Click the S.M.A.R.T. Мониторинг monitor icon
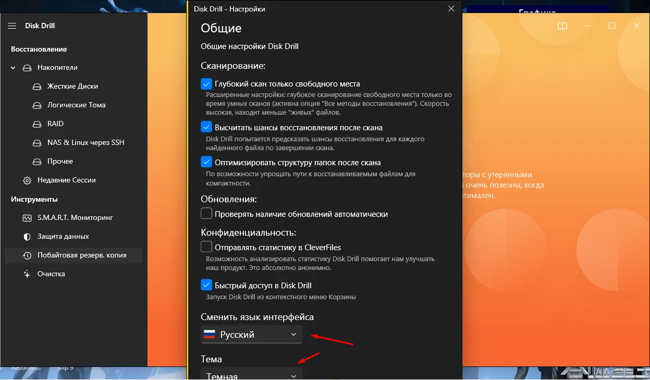Viewport: 650px width, 380px height. (27, 218)
